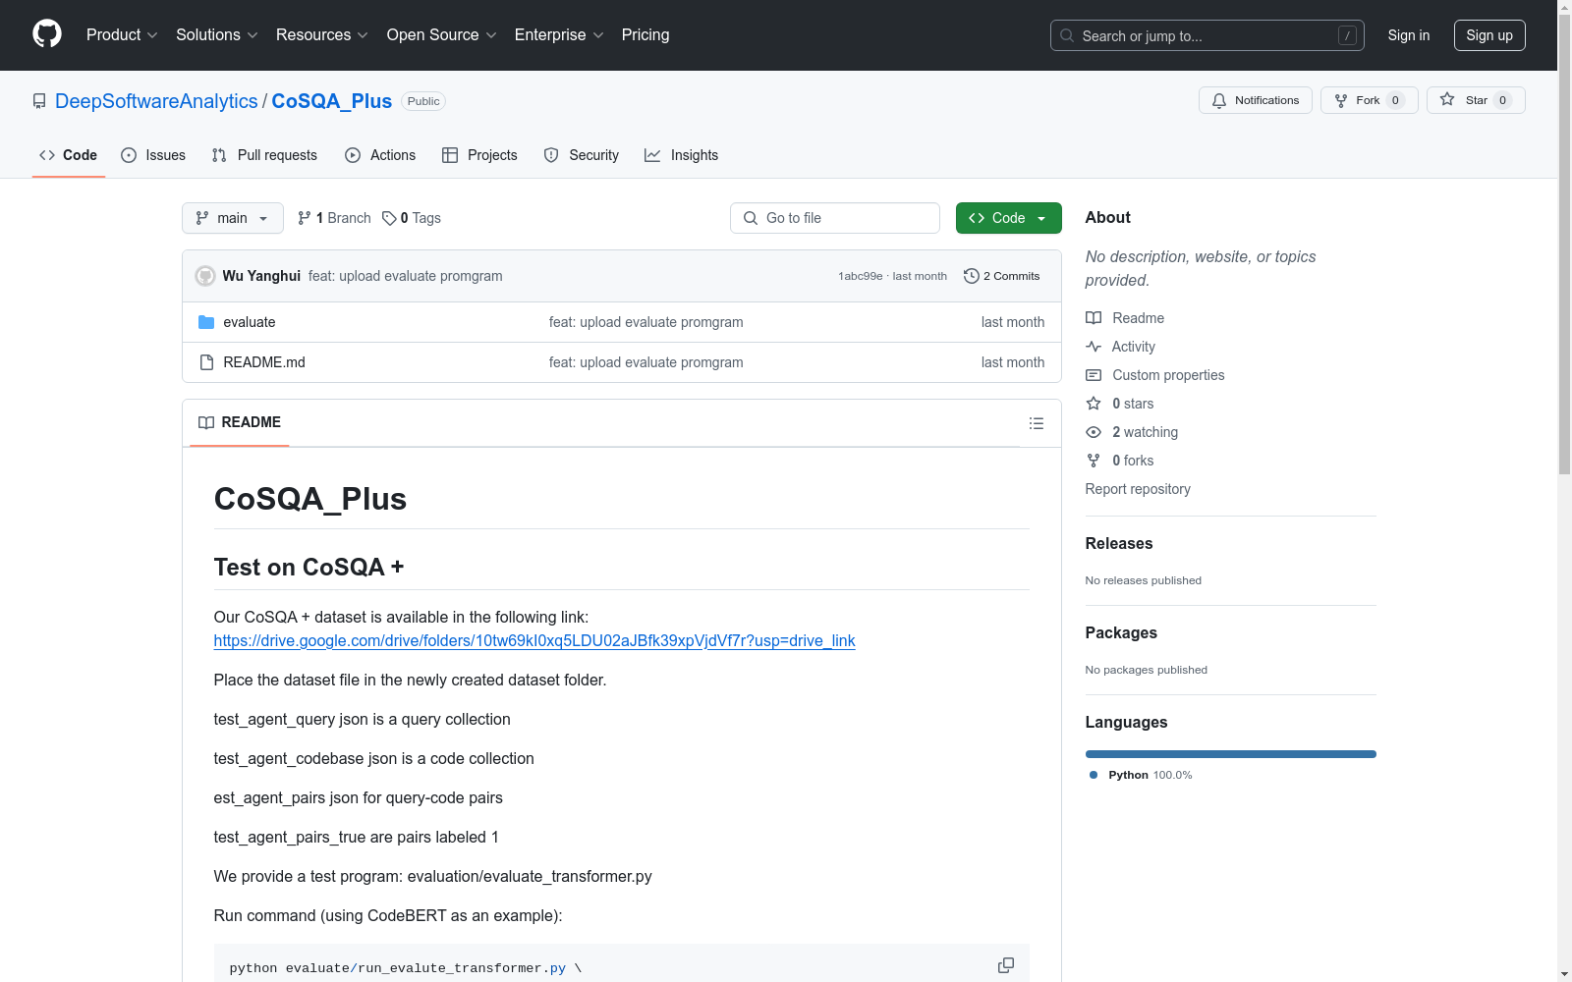The height and width of the screenshot is (982, 1572).
Task: Open the README outline icon
Action: [1037, 423]
